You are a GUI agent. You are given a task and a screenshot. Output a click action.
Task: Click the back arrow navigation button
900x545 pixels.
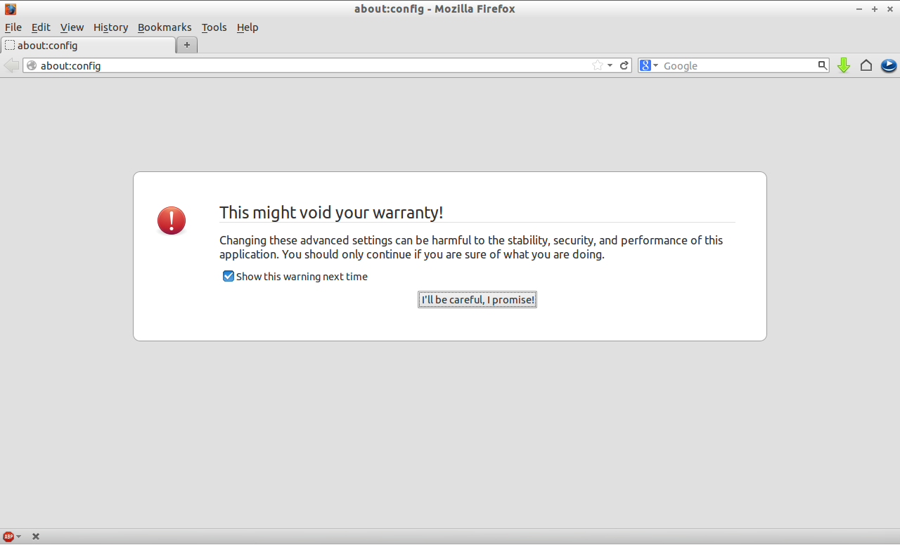pyautogui.click(x=11, y=65)
